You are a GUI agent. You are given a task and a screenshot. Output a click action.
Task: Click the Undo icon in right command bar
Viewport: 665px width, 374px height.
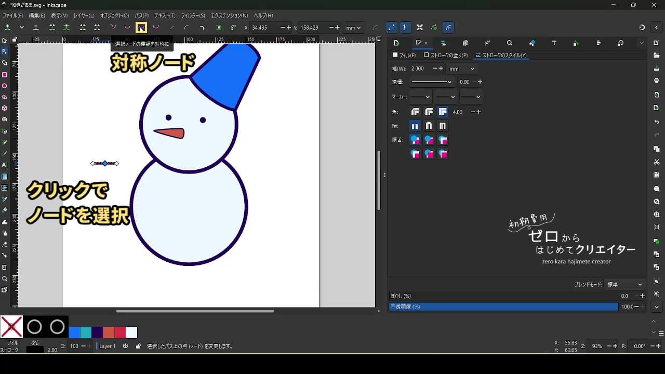click(657, 122)
